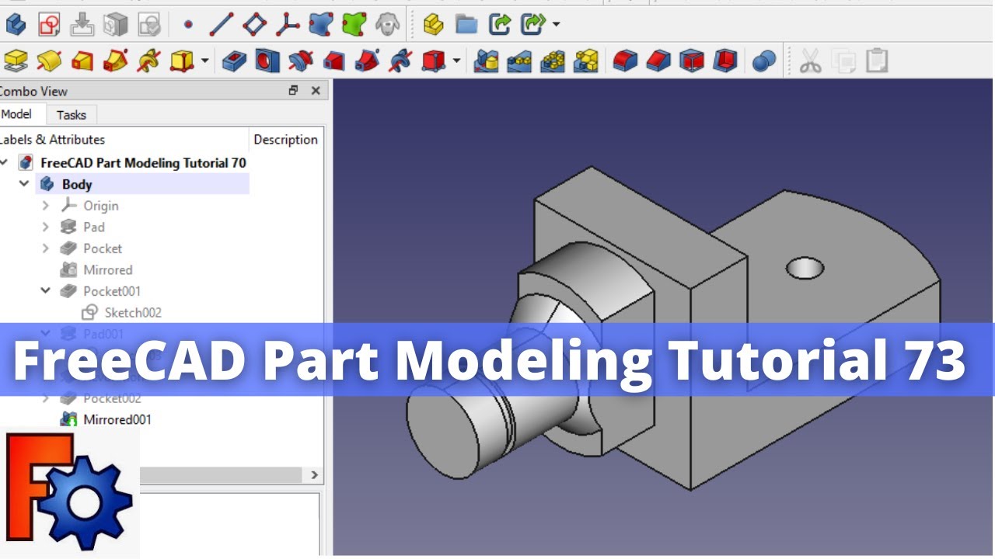Click the Boolean operation icon
Screen dimensions: 995x559
[x=764, y=61]
